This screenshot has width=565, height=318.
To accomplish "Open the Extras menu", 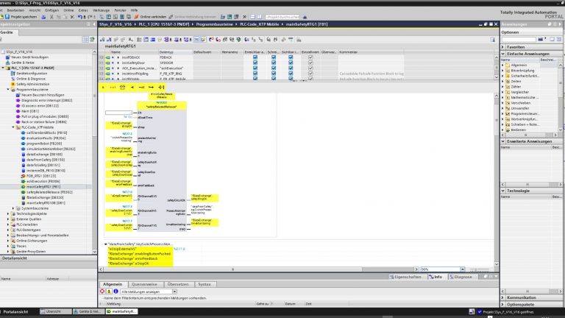I will (x=83, y=10).
